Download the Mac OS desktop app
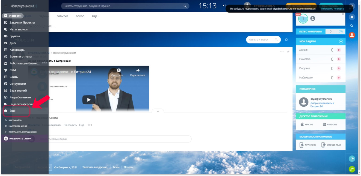This screenshot has height=176, width=361. point(307,125)
